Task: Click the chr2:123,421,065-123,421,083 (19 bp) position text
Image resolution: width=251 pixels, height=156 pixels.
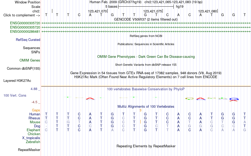Action: point(173,2)
